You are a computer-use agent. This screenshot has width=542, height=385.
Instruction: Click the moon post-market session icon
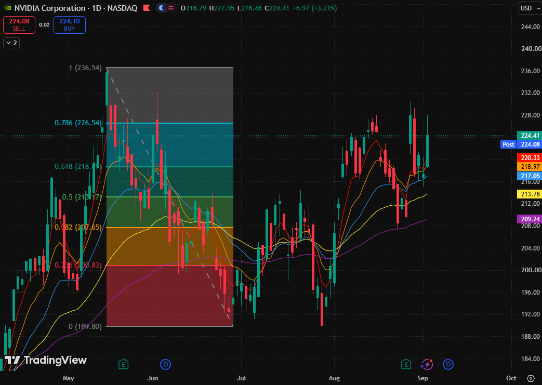point(161,8)
